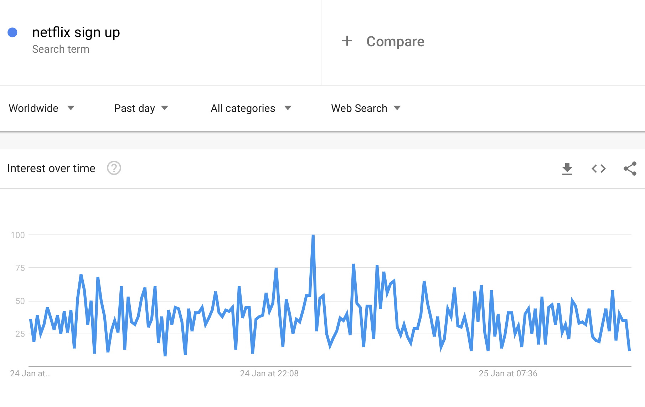
Task: Select the Past day label
Action: [134, 108]
